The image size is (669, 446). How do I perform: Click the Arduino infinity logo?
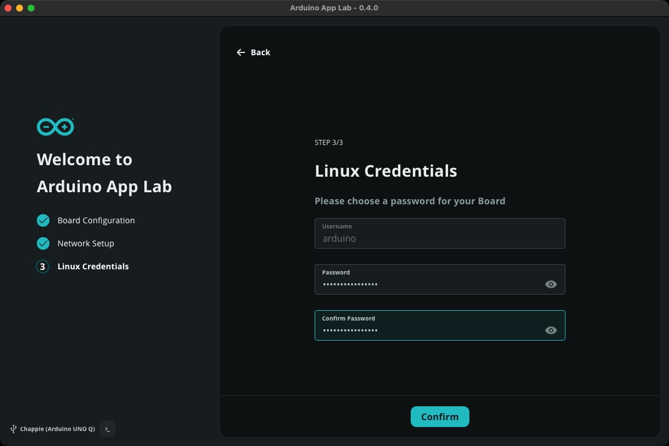click(x=55, y=127)
